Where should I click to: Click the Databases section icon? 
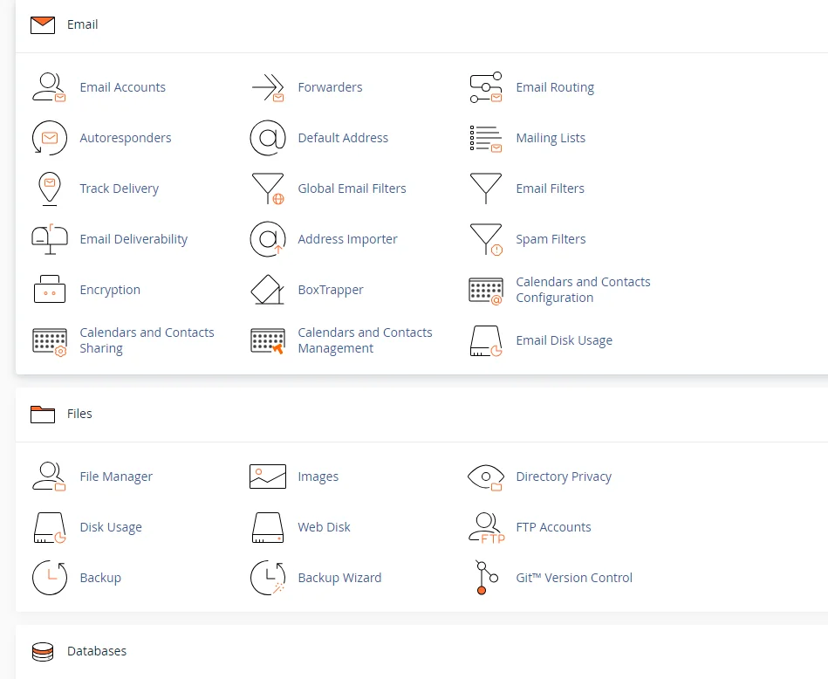click(x=42, y=651)
